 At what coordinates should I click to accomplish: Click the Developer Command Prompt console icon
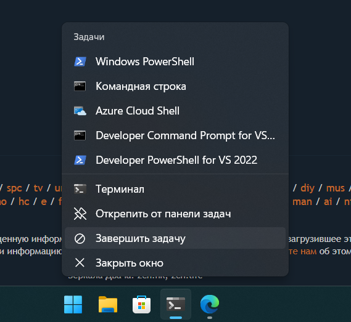[80, 135]
